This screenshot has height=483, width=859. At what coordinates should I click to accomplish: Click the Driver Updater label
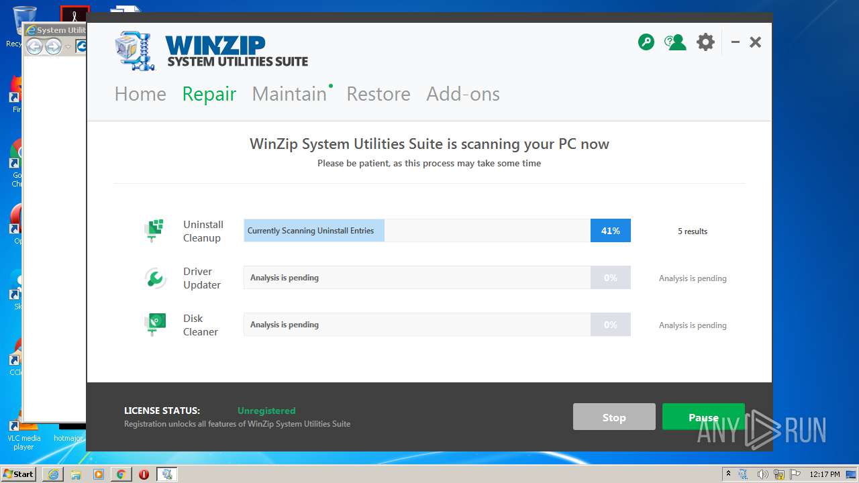(202, 278)
